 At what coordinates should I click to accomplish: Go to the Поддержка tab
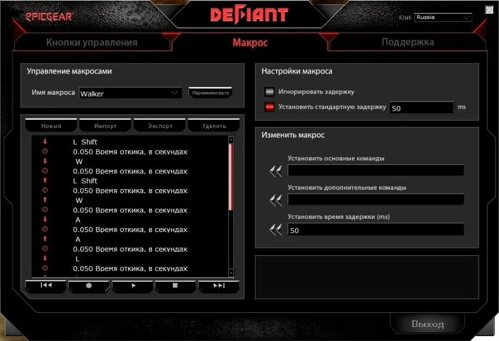(x=408, y=42)
